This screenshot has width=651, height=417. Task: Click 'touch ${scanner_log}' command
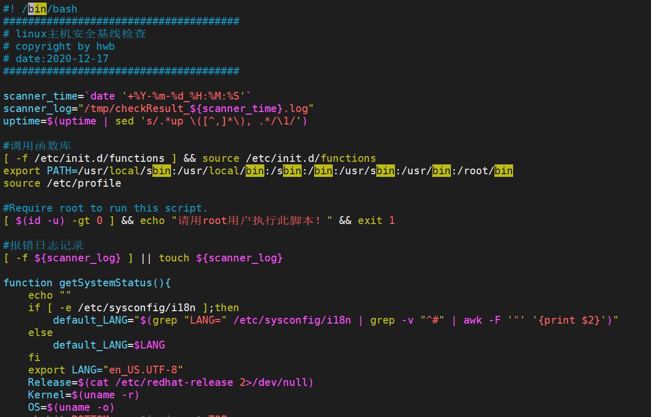tap(221, 258)
